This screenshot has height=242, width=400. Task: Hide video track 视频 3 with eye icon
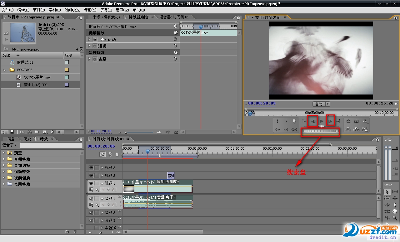(91, 168)
